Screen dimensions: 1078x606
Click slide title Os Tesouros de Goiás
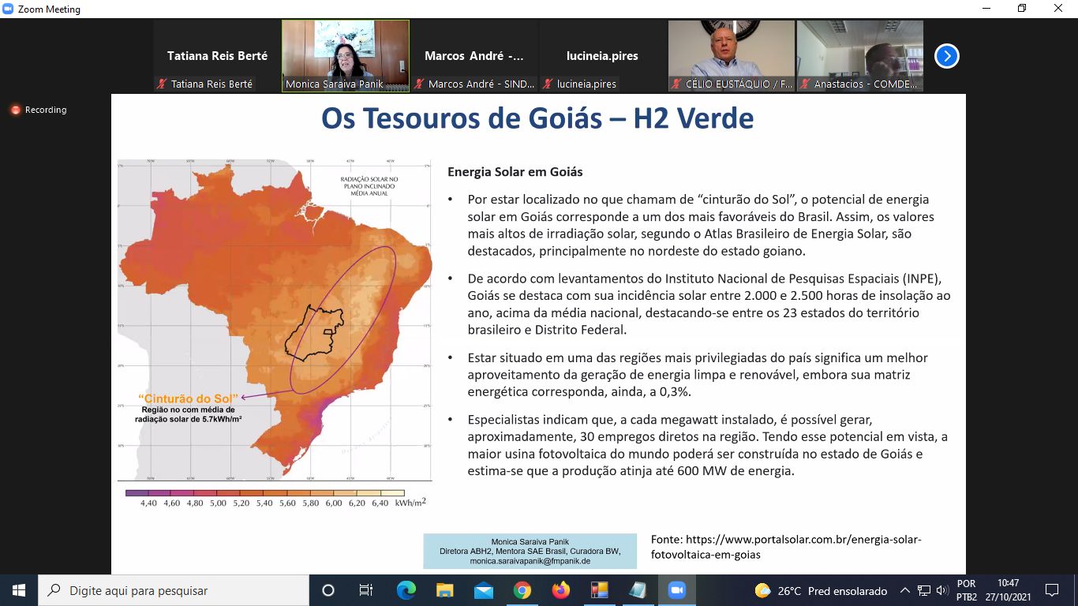click(x=537, y=118)
